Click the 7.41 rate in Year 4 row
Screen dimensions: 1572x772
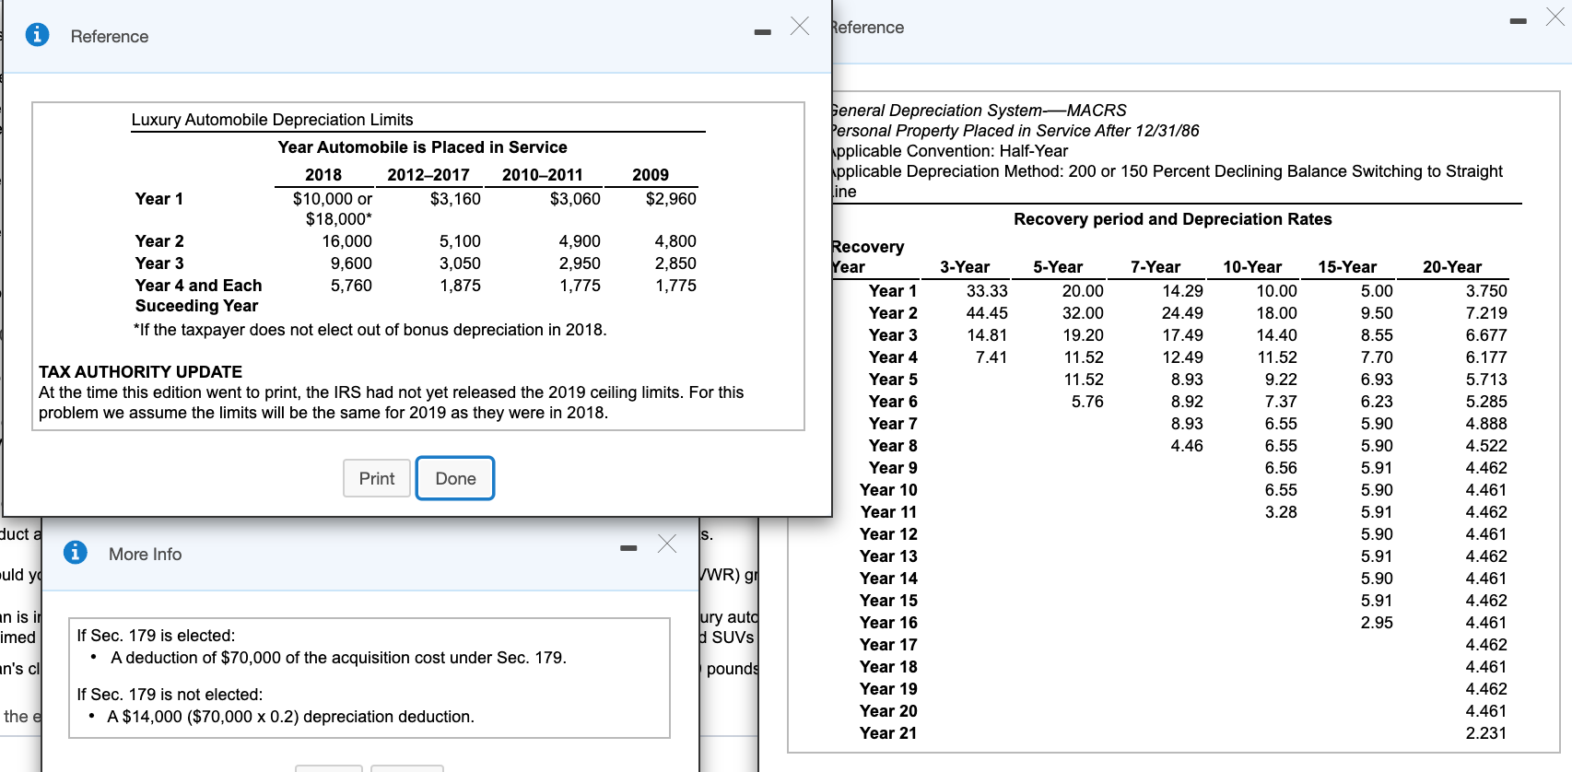coord(991,357)
